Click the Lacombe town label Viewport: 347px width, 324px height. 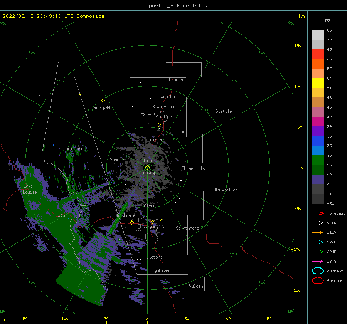pyautogui.click(x=167, y=97)
